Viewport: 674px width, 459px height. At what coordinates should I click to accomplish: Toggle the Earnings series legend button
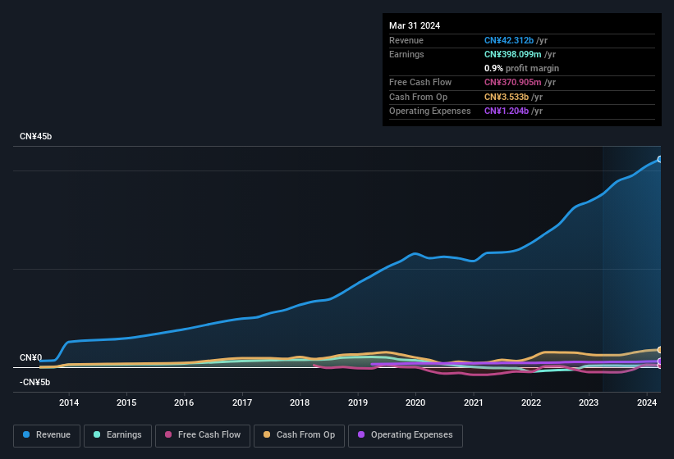(117, 435)
